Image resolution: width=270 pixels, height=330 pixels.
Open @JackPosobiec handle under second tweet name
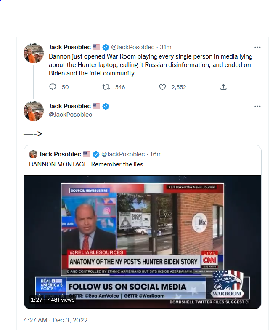70,115
